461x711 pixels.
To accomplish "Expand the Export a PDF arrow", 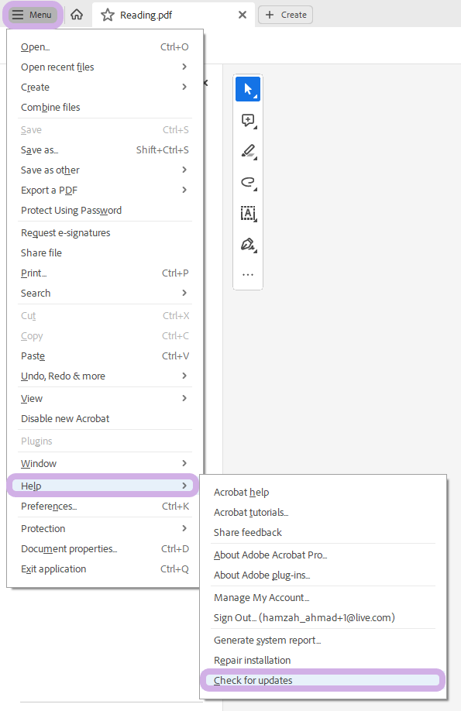I will click(x=184, y=190).
